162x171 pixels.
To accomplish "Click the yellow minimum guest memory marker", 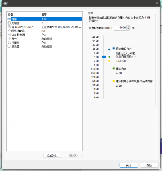I will coord(109,61).
